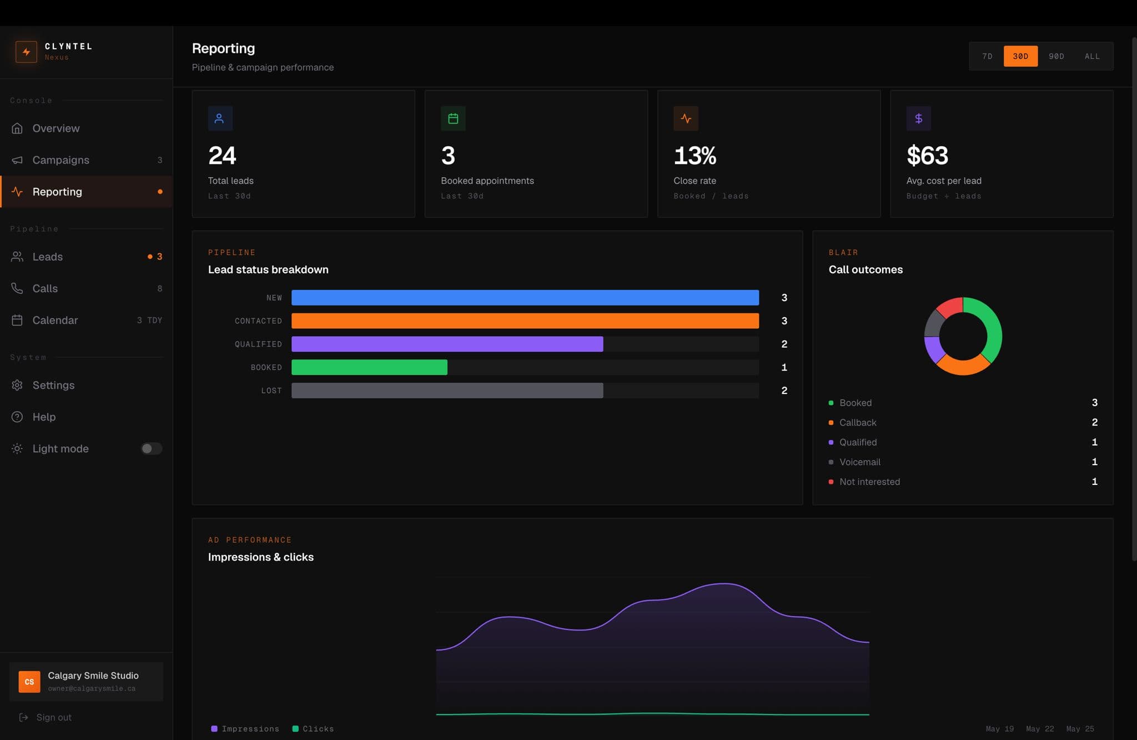Viewport: 1137px width, 740px height.
Task: Click the page vertical scrollbar
Action: (x=1134, y=300)
